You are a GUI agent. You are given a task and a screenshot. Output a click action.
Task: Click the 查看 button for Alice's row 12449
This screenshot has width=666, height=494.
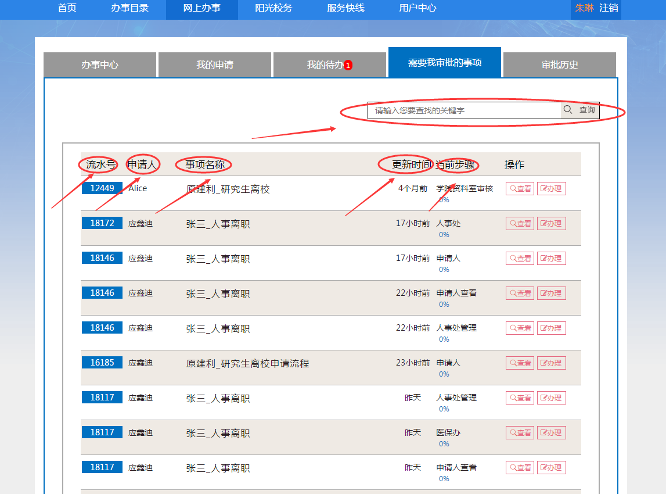(x=520, y=189)
